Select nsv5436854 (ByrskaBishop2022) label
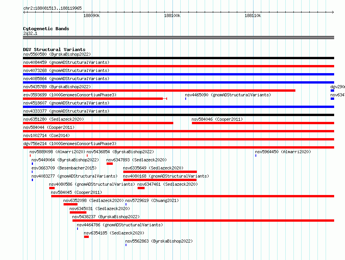The image size is (345, 260). click(120, 152)
